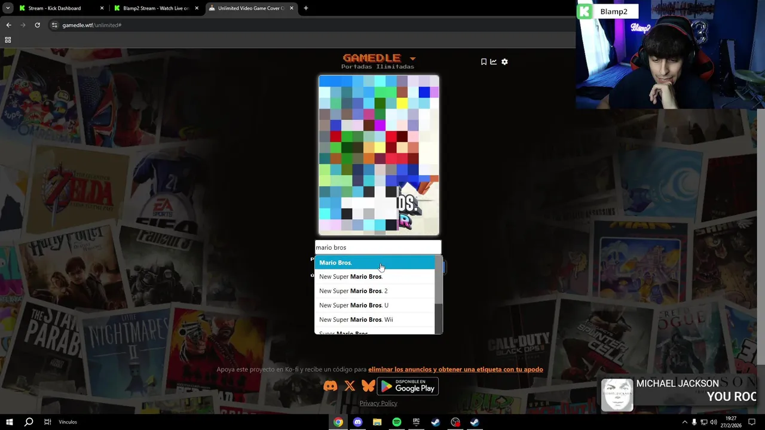Open the bookmark icon beside Gamedle title
This screenshot has width=765, height=430.
484,62
